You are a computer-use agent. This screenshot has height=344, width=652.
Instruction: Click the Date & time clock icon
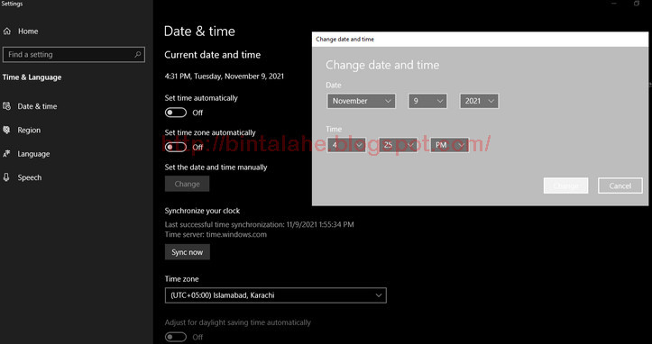tap(6, 106)
